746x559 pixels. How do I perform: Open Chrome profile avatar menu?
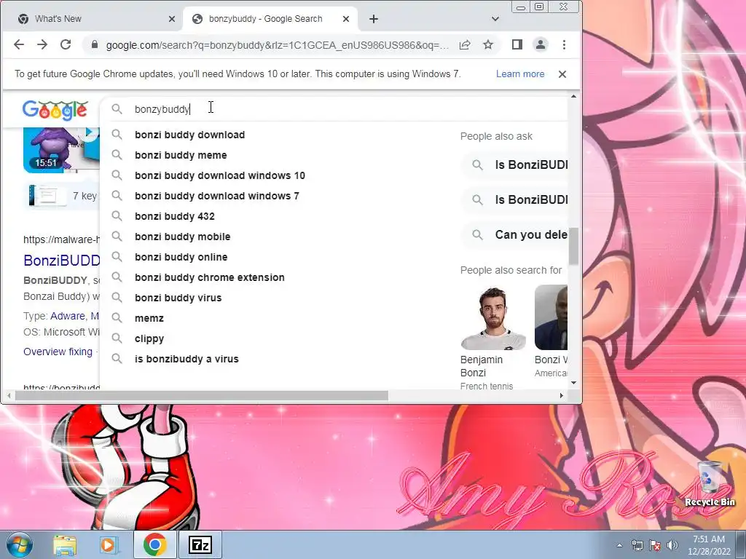coord(541,44)
